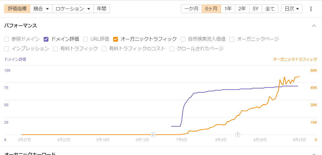Screen dimensions: 322x155
Task: Check the URL評価 checkbox
Action: click(x=85, y=39)
